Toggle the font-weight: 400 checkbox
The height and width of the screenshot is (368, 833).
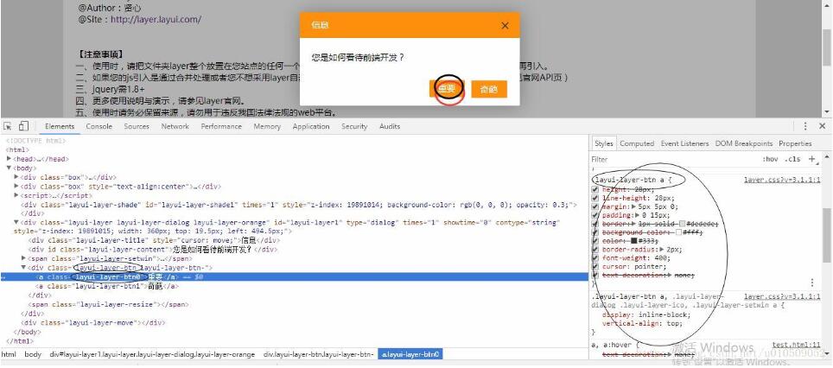[595, 257]
